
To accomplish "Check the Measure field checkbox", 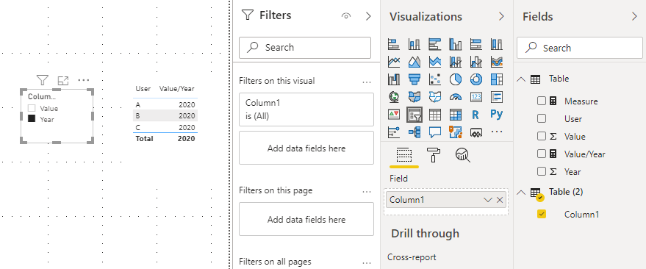I will 542,101.
